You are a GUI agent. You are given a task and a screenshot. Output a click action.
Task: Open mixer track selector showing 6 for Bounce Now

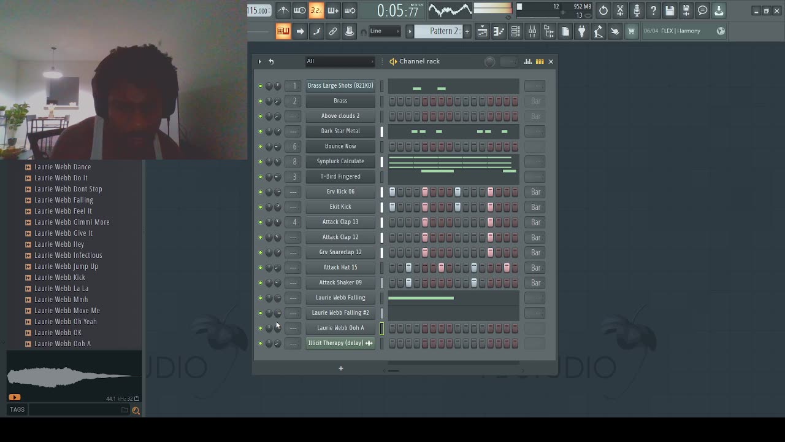click(x=294, y=146)
